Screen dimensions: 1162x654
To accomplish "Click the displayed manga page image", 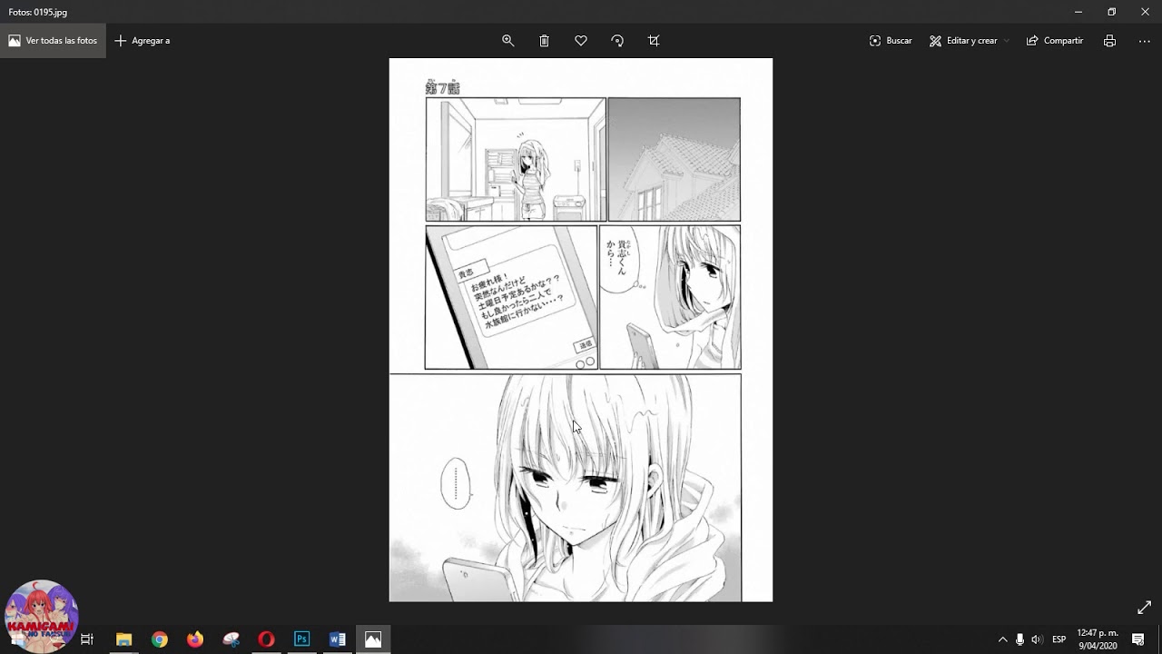I will click(581, 330).
